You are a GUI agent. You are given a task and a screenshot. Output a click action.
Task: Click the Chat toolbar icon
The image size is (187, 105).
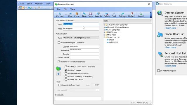click(x=70, y=15)
